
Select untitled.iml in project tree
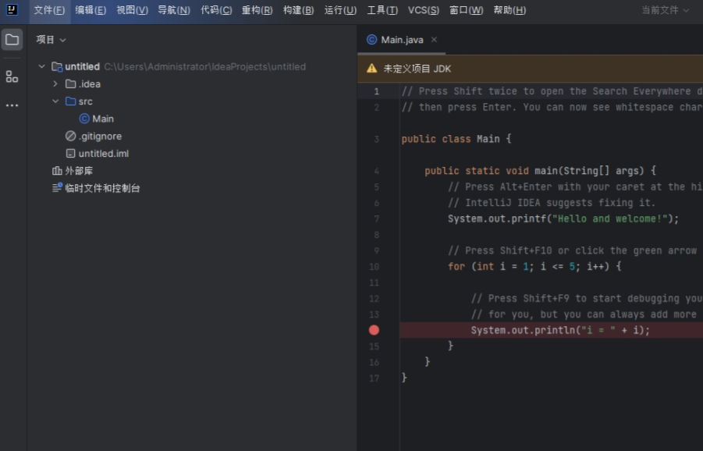click(104, 153)
